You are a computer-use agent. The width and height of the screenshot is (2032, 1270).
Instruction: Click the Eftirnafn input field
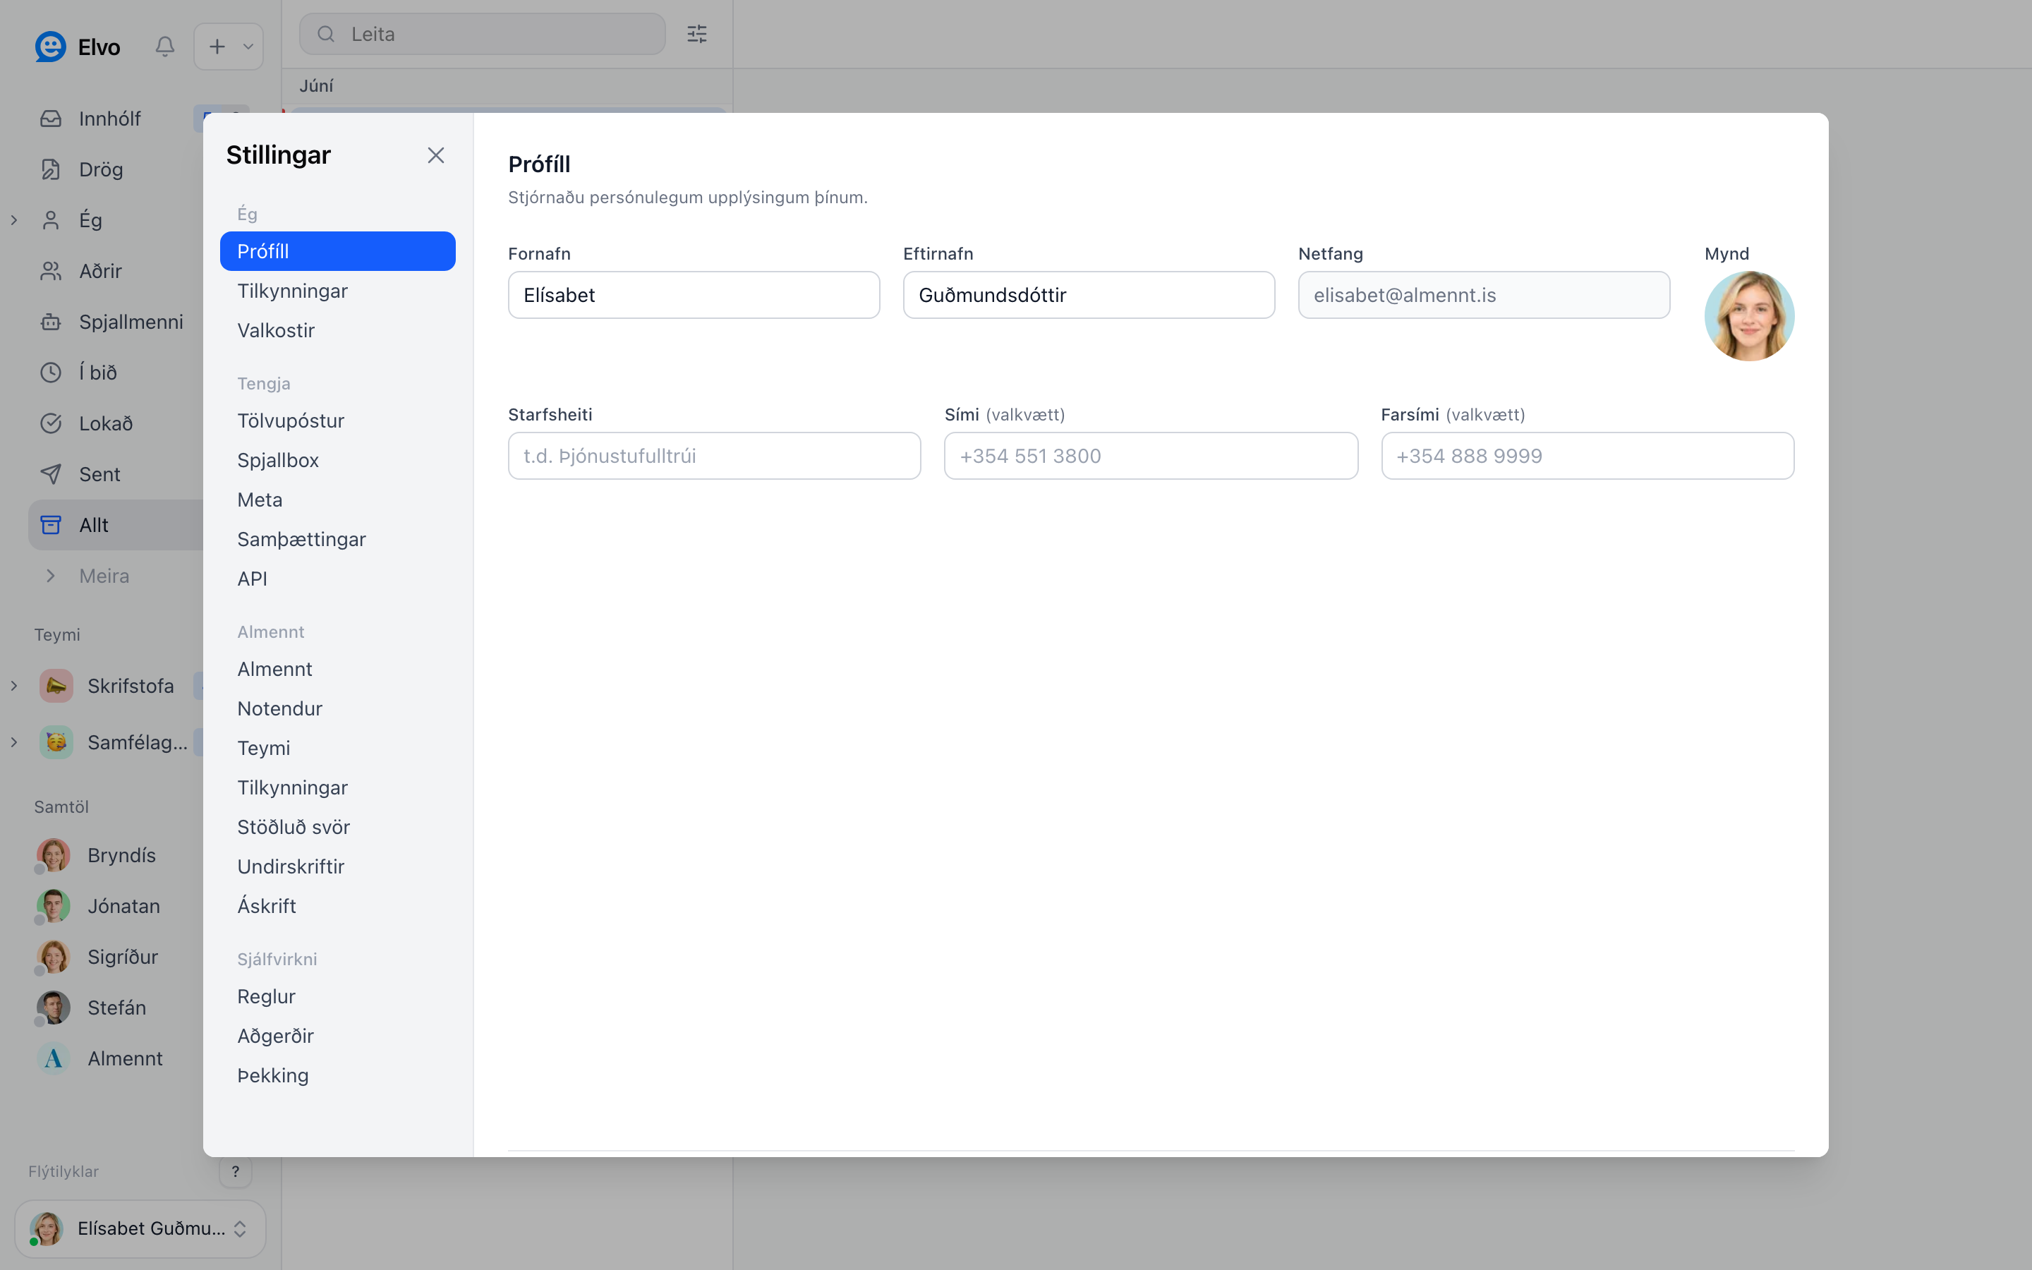(1089, 295)
